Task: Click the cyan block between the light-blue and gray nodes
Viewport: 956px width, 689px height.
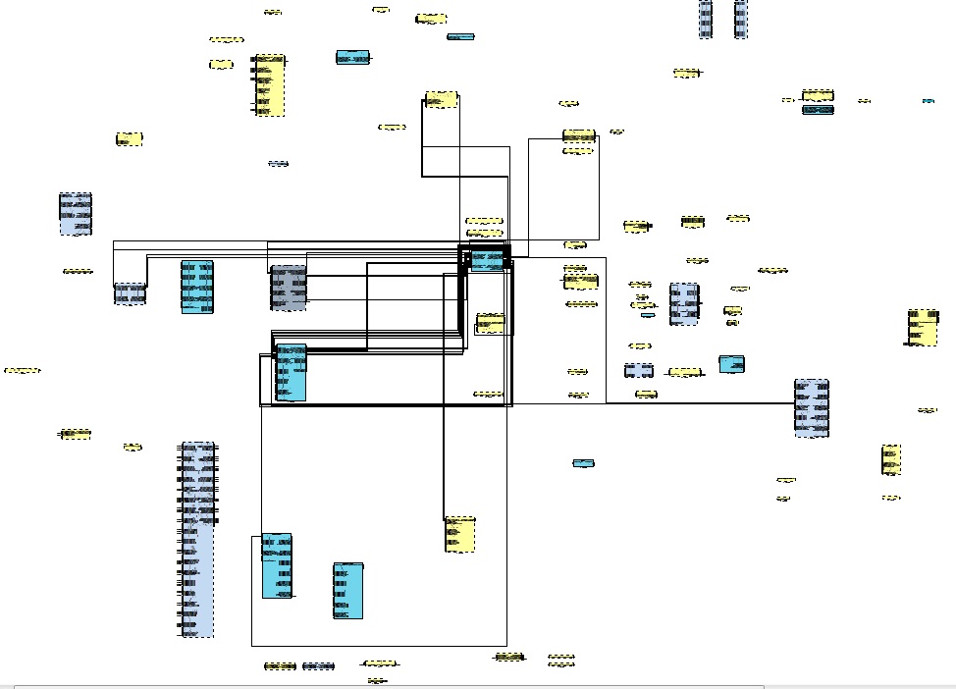Action: click(x=196, y=287)
